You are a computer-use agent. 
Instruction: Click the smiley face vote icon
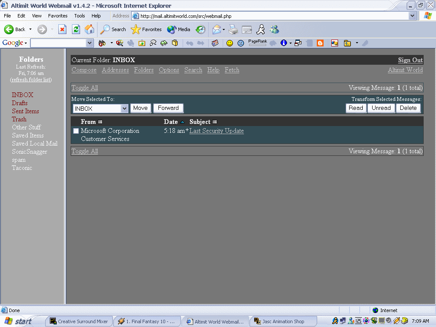click(229, 43)
